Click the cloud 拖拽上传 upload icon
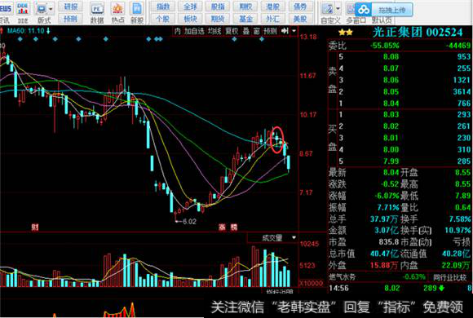 364,10
